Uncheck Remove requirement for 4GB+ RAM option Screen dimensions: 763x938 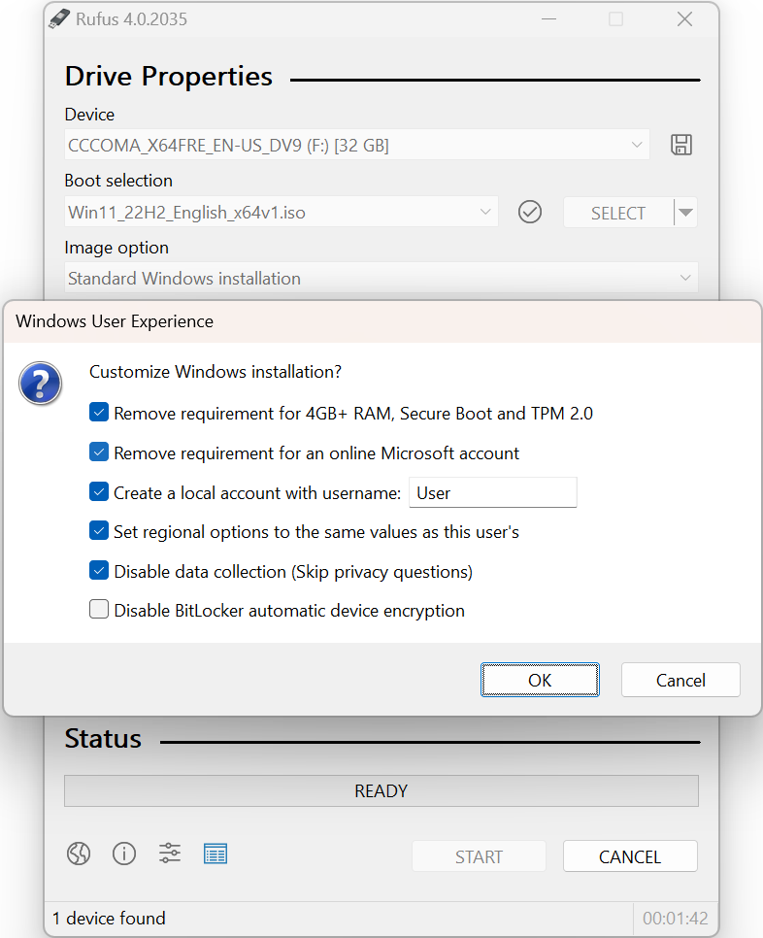tap(99, 413)
